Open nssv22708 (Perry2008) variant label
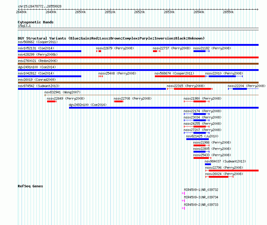 pyautogui.click(x=133, y=98)
